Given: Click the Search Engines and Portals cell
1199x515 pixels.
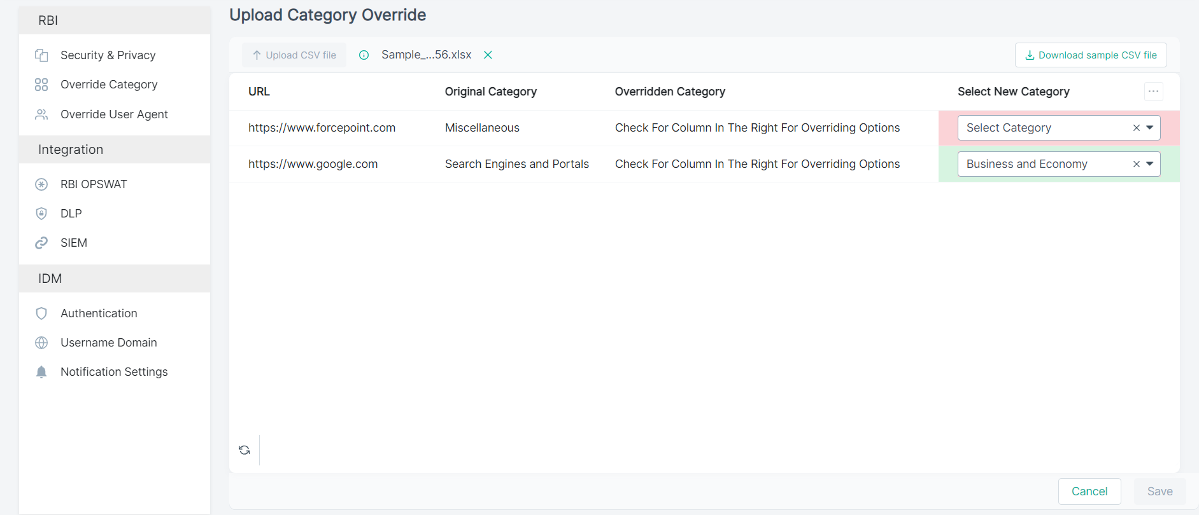Looking at the screenshot, I should (517, 164).
